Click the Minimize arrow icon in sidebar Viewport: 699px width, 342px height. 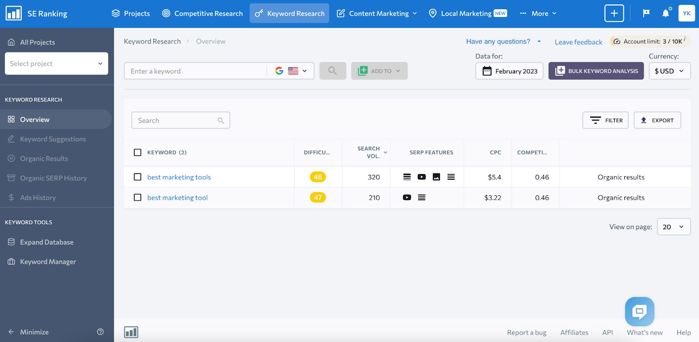11,332
